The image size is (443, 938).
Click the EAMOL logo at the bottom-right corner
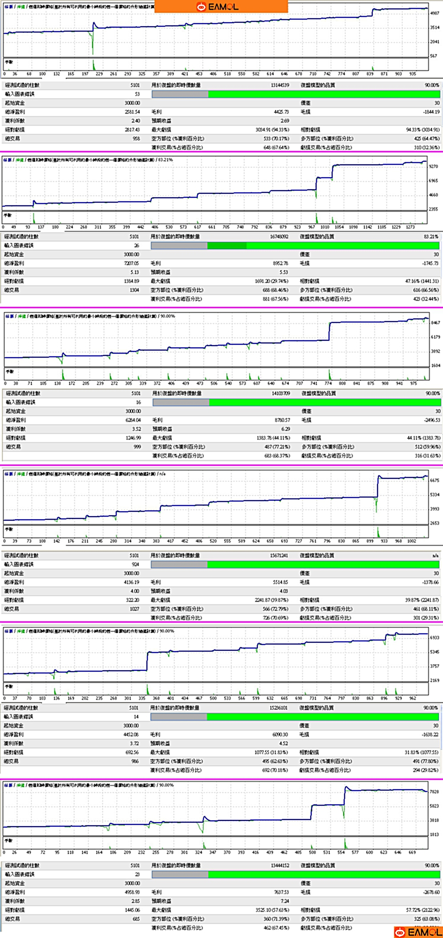coord(418,932)
